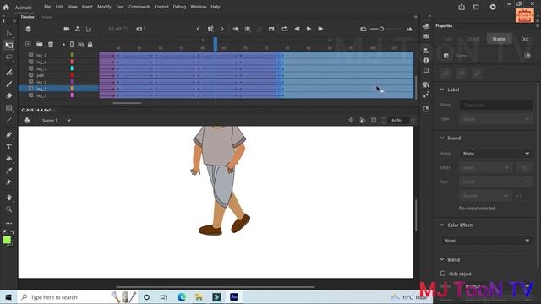Image resolution: width=541 pixels, height=304 pixels.
Task: Click the blue playhead marker
Action: coord(216,44)
